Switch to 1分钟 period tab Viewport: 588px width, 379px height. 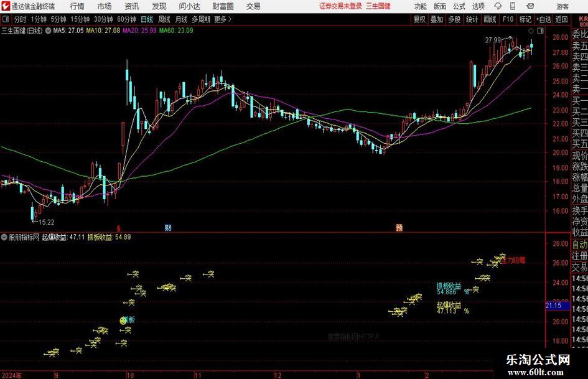[39, 19]
